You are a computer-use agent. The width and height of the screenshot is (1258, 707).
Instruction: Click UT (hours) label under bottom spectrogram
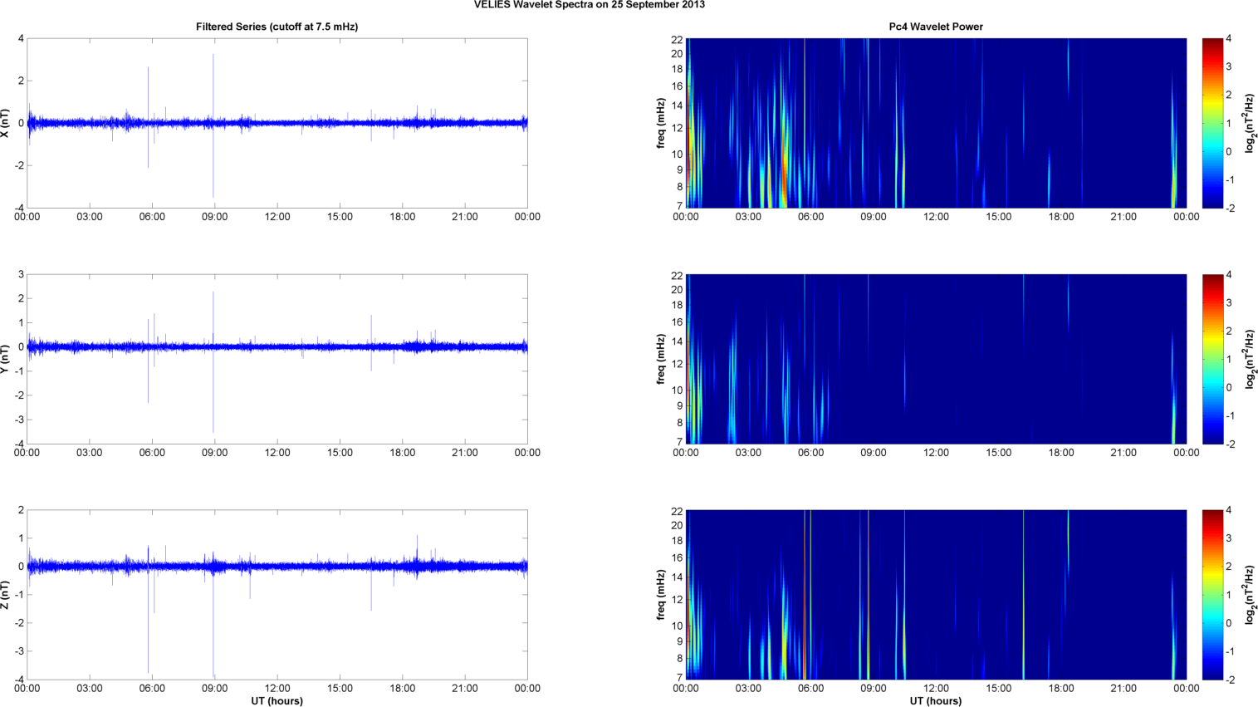pos(935,701)
